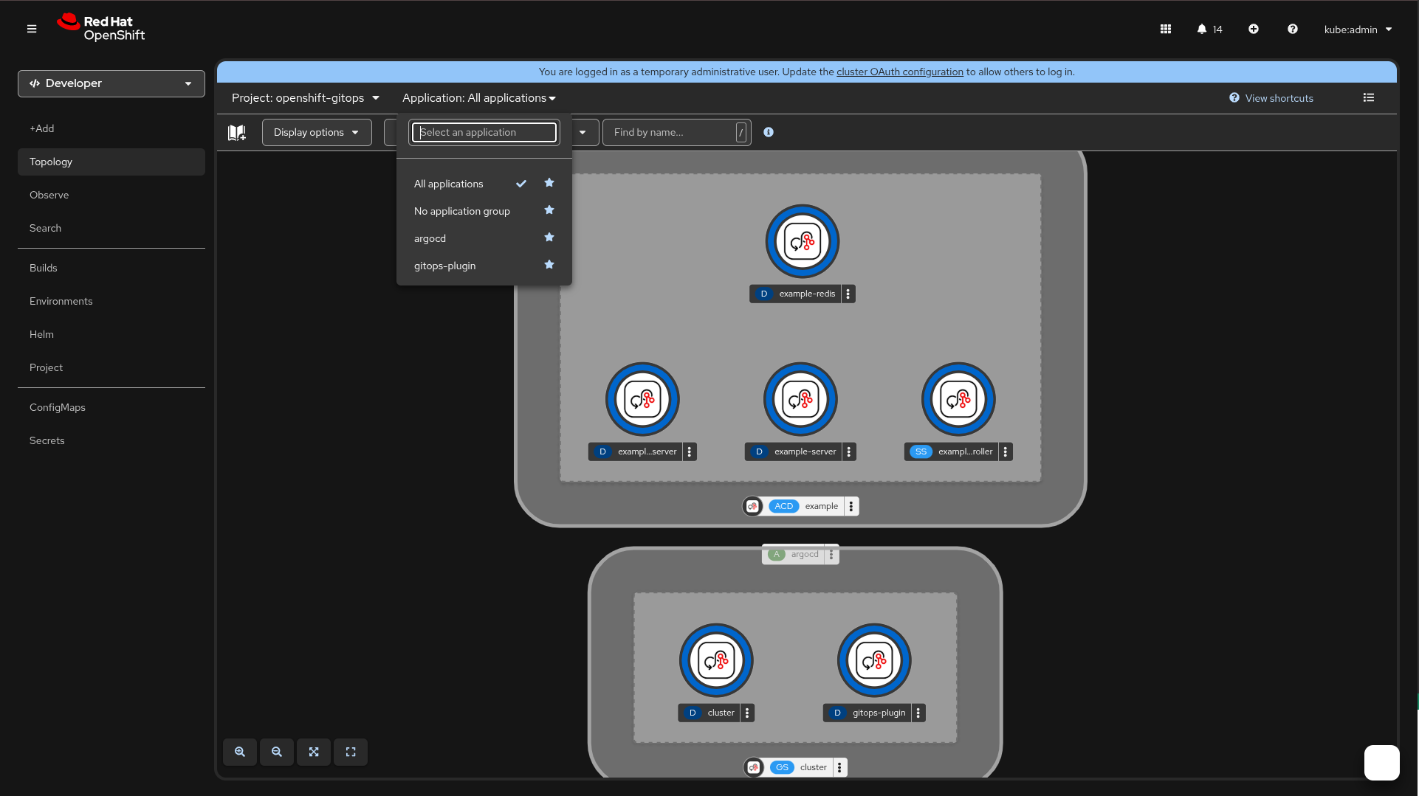This screenshot has width=1419, height=796.
Task: Focus the Find by name field
Action: [x=677, y=133]
